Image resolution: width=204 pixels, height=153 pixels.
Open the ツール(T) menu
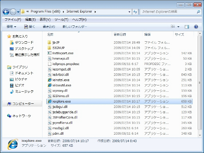coord(61,20)
